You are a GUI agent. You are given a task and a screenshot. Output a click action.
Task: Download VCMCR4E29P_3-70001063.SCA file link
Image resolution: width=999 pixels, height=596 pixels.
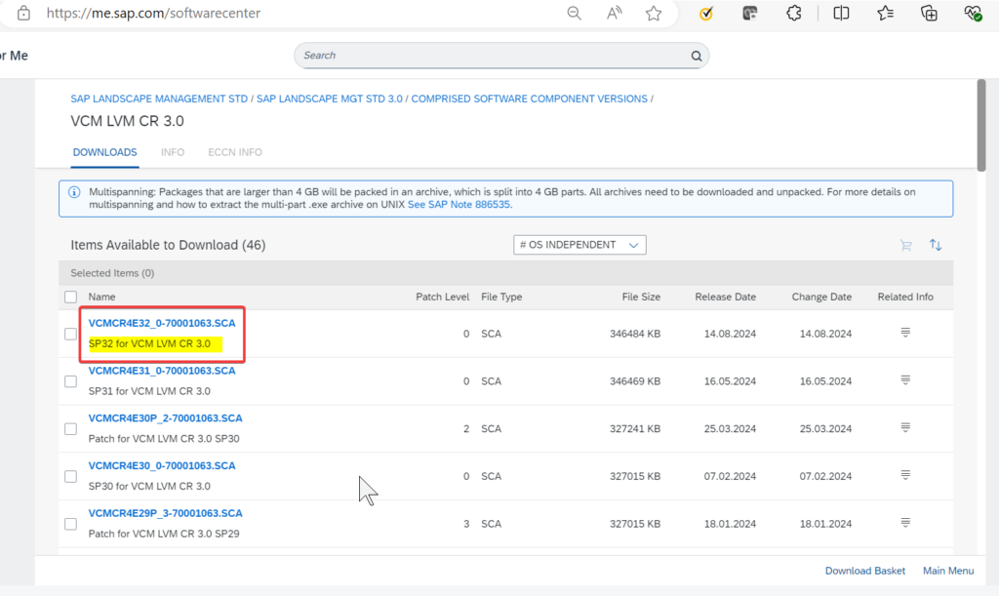tap(166, 513)
